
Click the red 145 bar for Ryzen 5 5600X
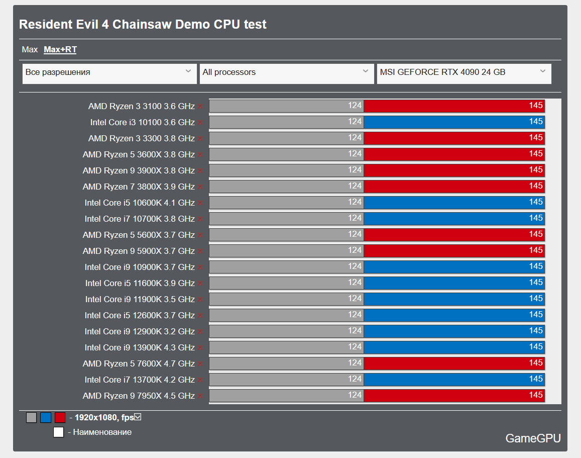click(x=454, y=234)
